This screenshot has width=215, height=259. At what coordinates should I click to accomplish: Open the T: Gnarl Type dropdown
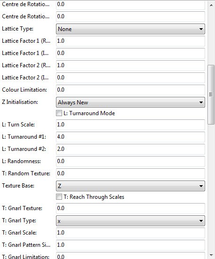pos(130,221)
